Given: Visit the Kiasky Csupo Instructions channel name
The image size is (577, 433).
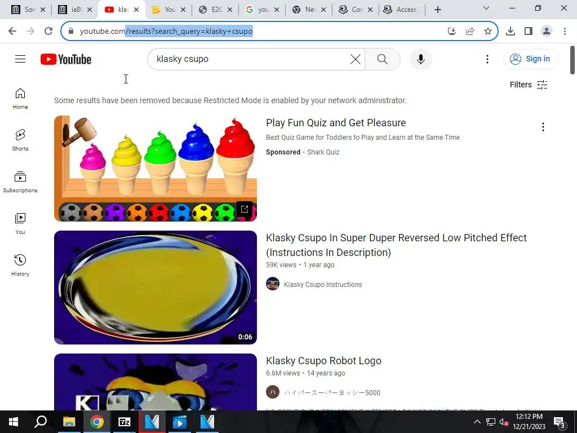Looking at the screenshot, I should tap(323, 285).
